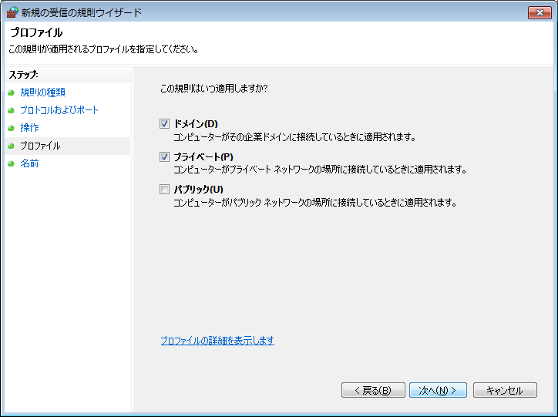Click the パブリック(U) label text
The height and width of the screenshot is (417, 558).
point(199,190)
